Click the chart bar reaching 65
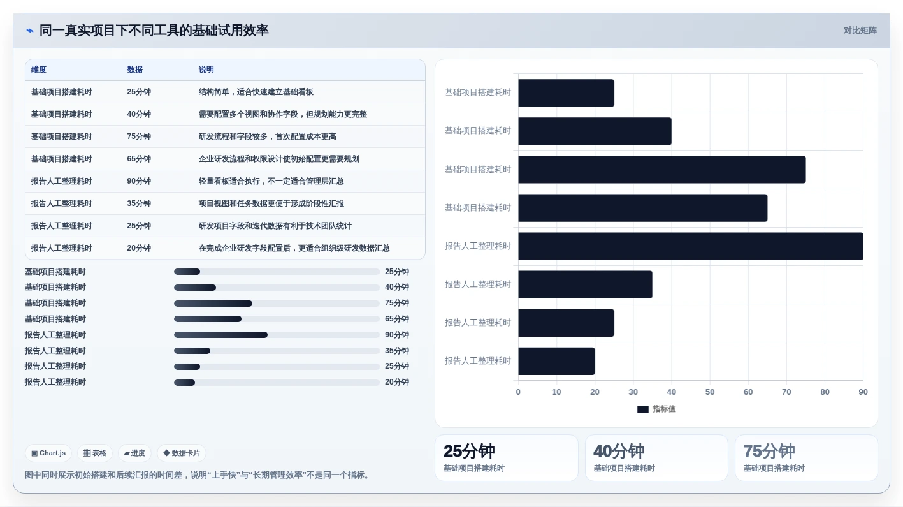This screenshot has height=507, width=903. coord(643,208)
